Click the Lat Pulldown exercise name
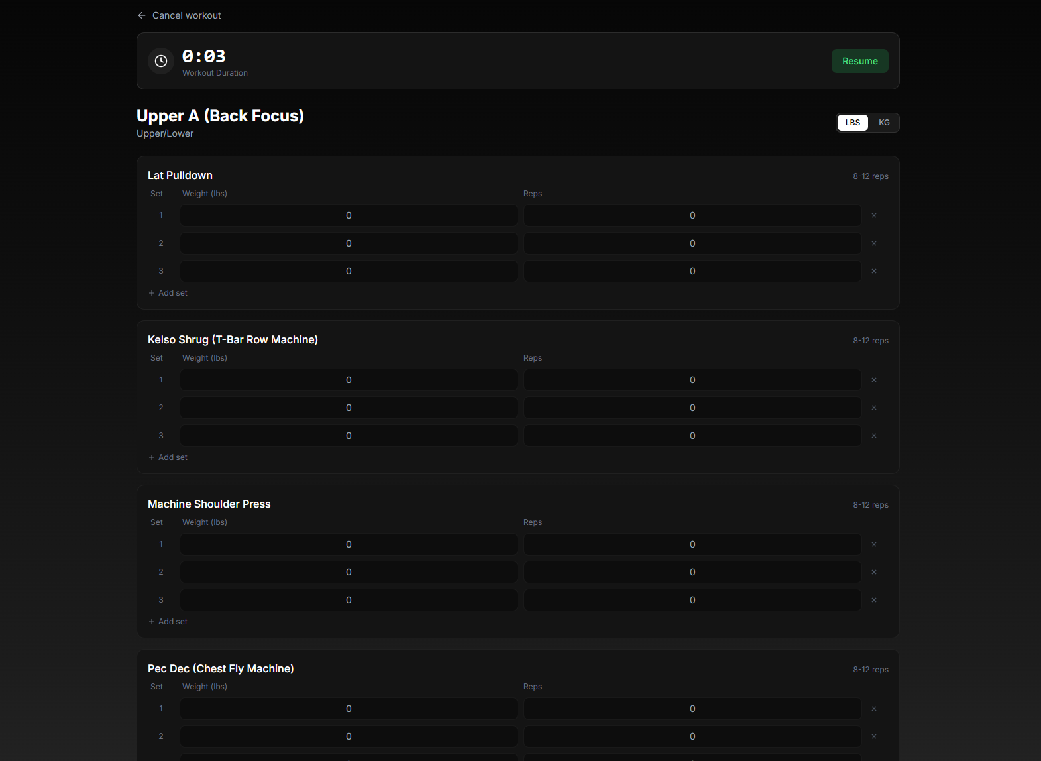 [x=180, y=175]
